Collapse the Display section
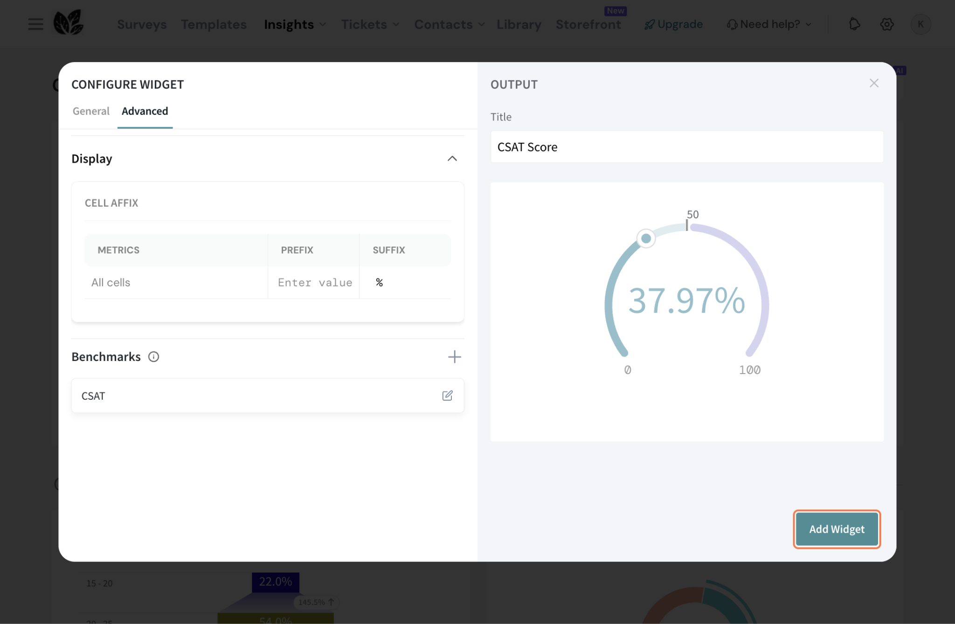The width and height of the screenshot is (955, 624). coord(452,159)
